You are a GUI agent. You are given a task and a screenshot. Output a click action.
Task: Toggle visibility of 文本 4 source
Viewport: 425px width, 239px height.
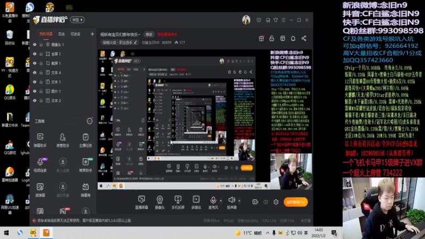[x=35, y=73]
